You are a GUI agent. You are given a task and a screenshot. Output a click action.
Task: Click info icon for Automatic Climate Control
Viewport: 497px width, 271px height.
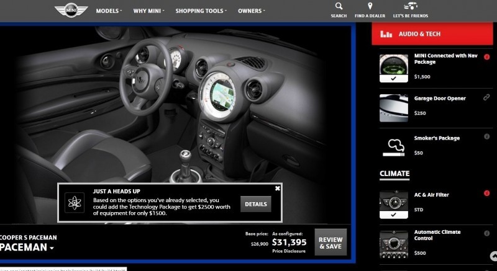pos(487,233)
